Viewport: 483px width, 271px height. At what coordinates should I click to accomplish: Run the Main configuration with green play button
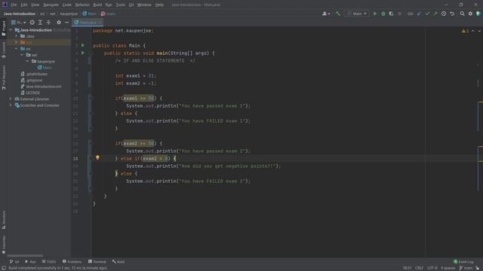coord(375,14)
